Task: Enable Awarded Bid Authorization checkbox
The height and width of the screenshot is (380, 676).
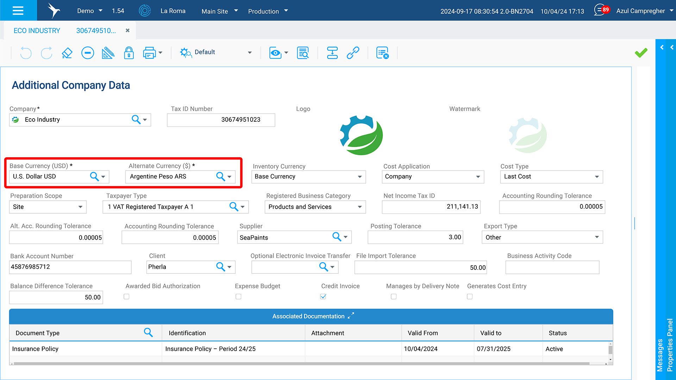Action: (126, 297)
